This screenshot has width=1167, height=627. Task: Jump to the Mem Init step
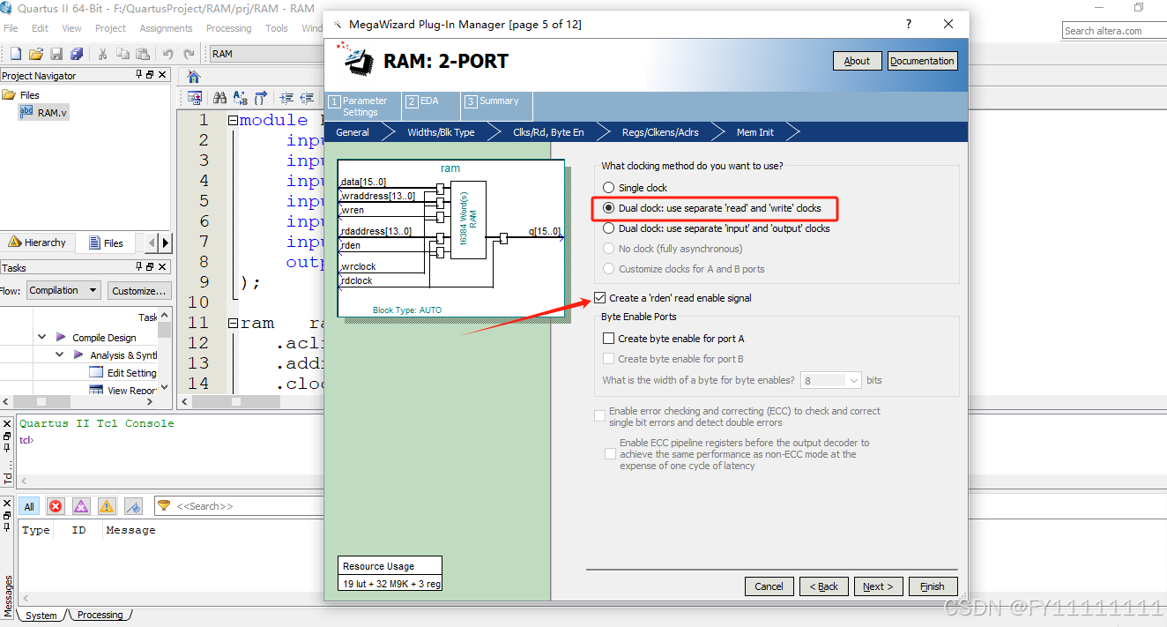tap(755, 132)
